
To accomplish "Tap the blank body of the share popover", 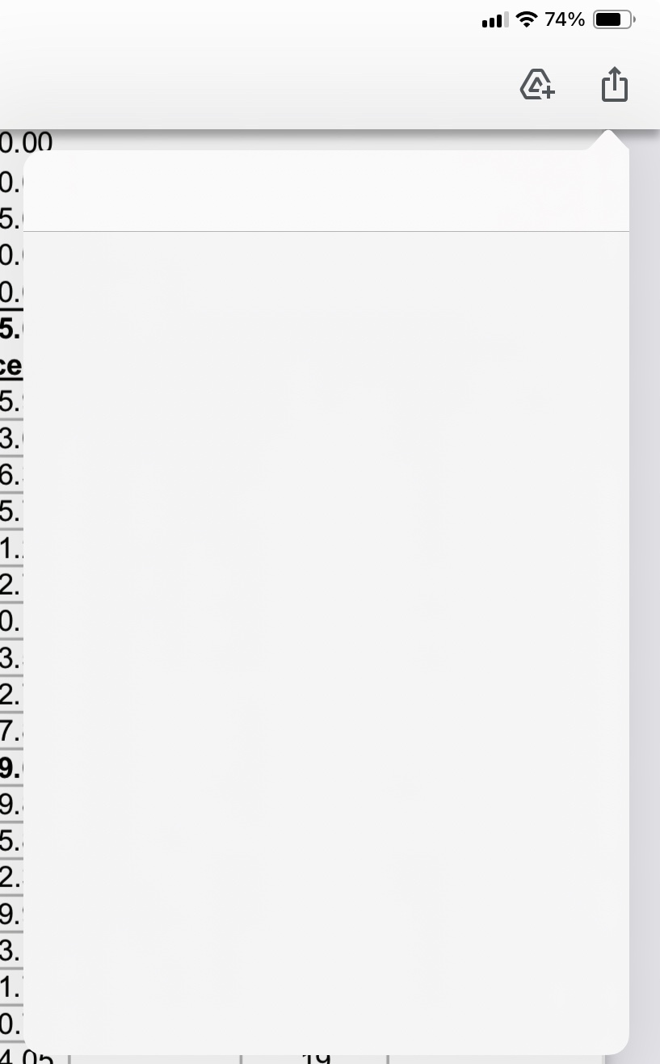I will [326, 642].
